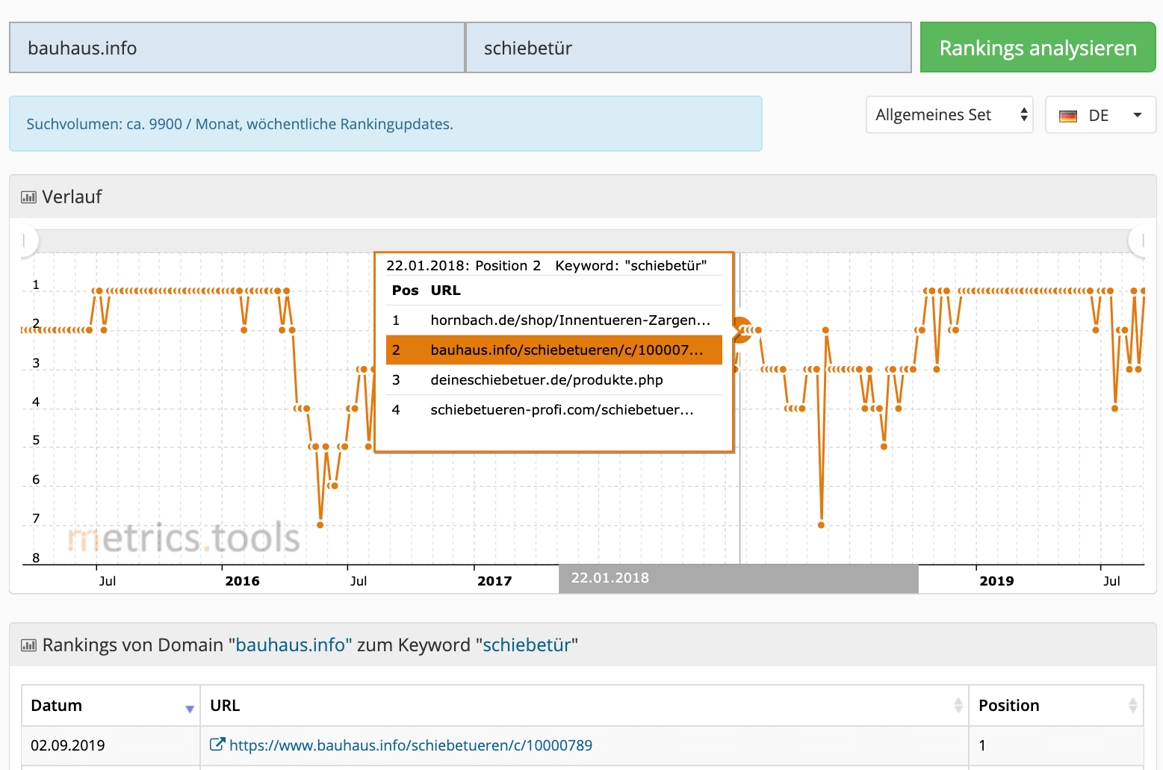Click the tooltip header 22.01.2018: Position 2
The height and width of the screenshot is (770, 1163).
(x=463, y=266)
